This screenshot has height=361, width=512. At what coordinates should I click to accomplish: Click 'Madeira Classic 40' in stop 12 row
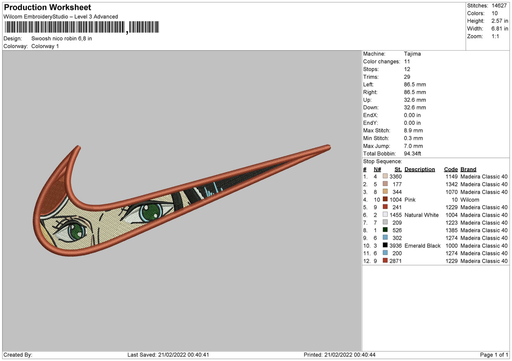pos(484,261)
